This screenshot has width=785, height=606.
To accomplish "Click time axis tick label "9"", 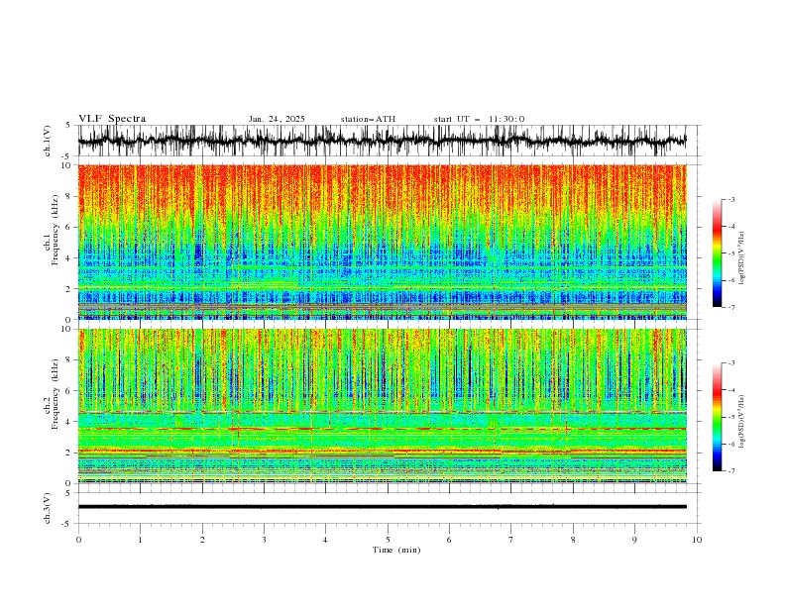I will (x=634, y=540).
